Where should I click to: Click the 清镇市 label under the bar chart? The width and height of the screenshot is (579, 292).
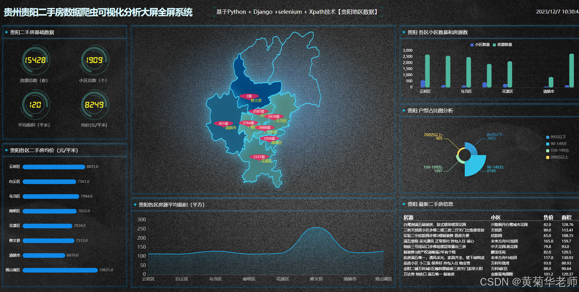549,91
